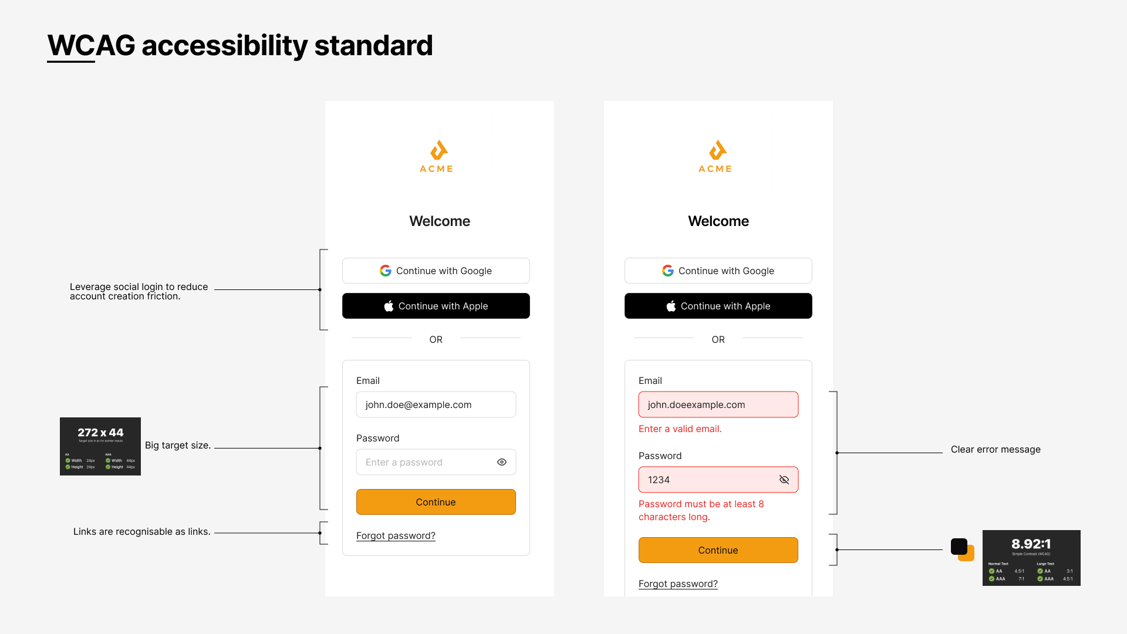Click the invalid email field john.doeexample.com

[718, 404]
